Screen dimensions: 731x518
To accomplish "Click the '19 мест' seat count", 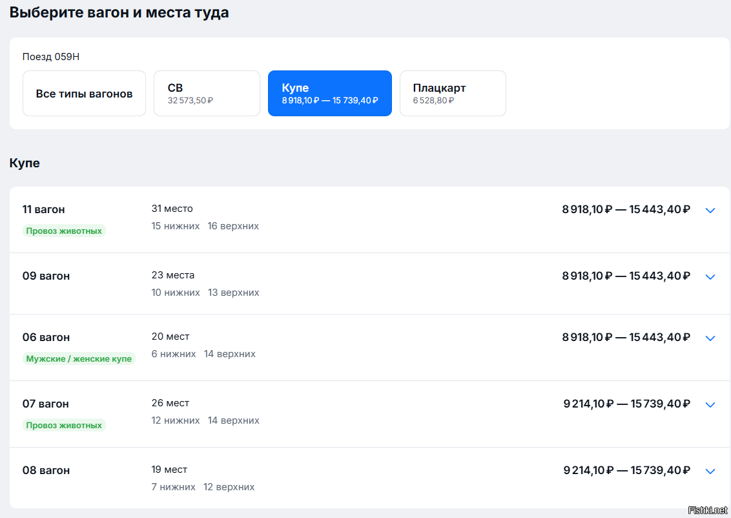I will pos(169,470).
